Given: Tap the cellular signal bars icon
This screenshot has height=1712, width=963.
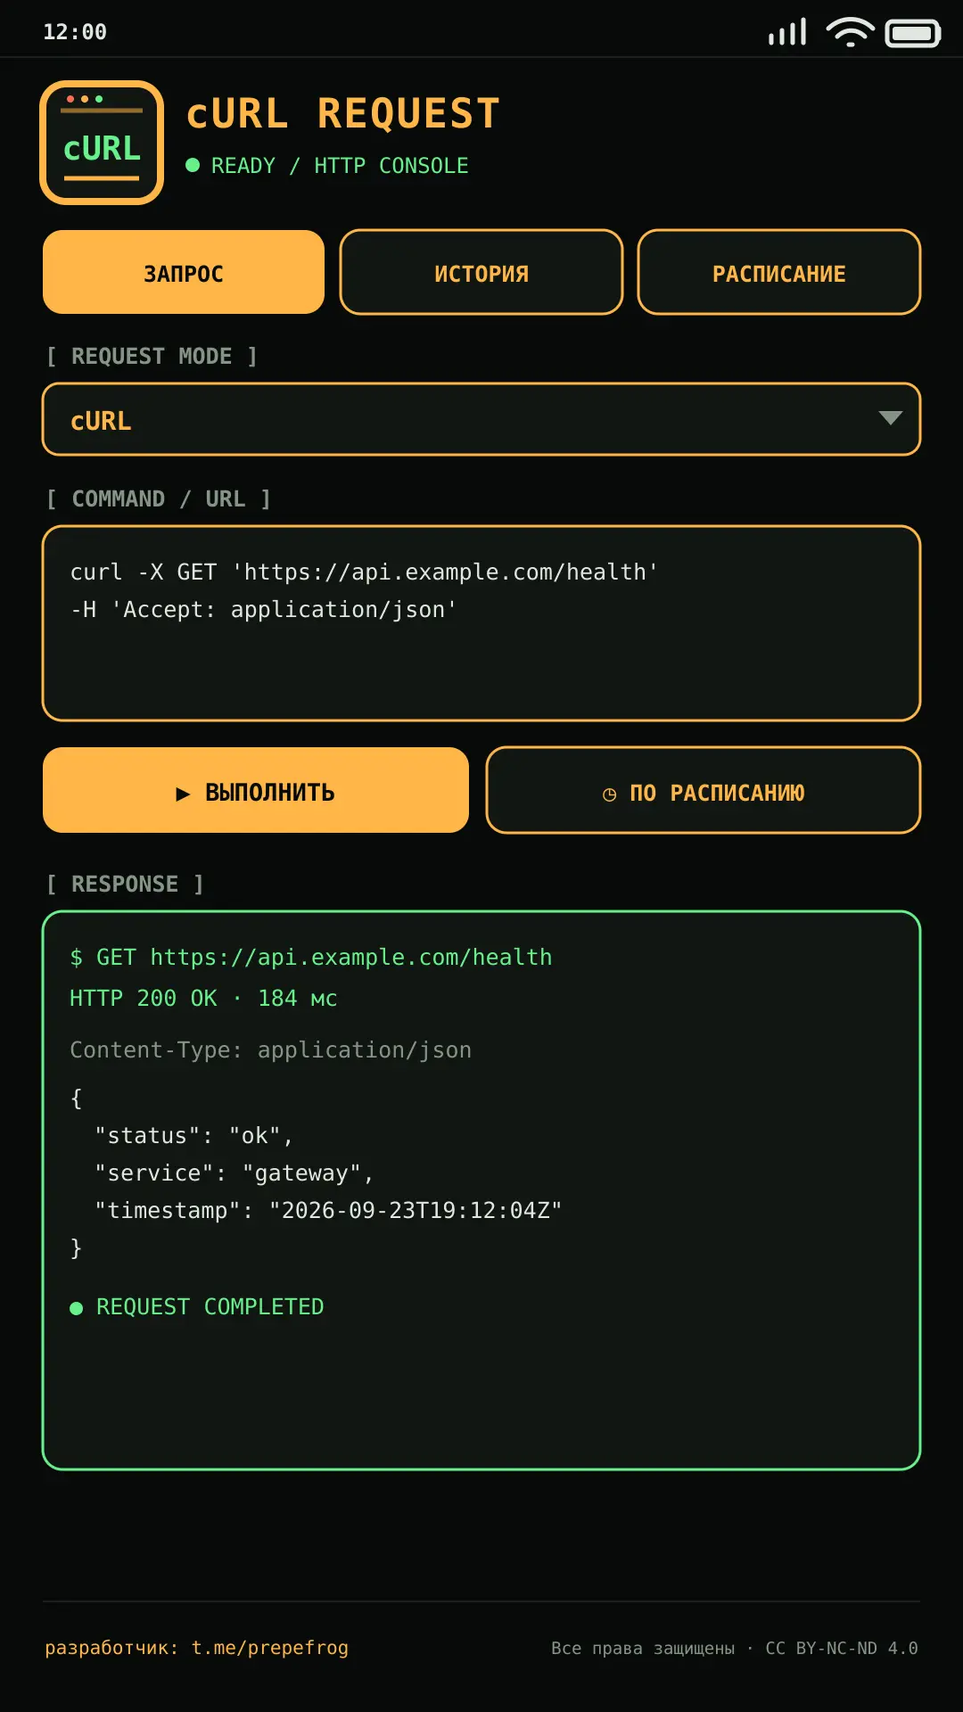Looking at the screenshot, I should (x=787, y=32).
